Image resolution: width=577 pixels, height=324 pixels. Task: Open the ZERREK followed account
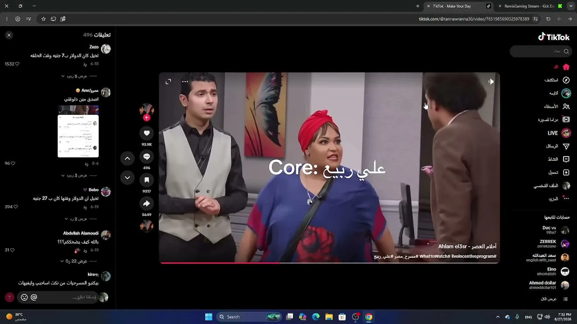554,244
